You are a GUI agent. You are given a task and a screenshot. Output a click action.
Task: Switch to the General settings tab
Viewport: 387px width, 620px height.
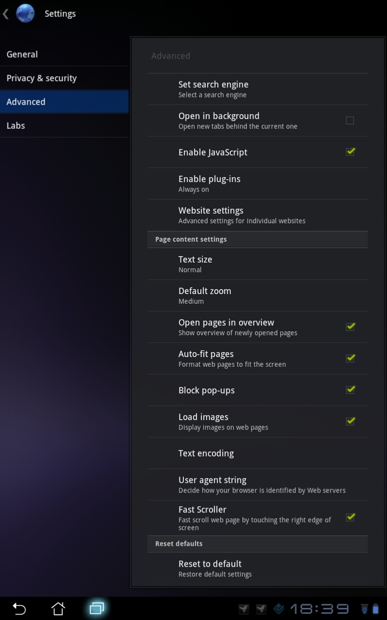tap(64, 54)
